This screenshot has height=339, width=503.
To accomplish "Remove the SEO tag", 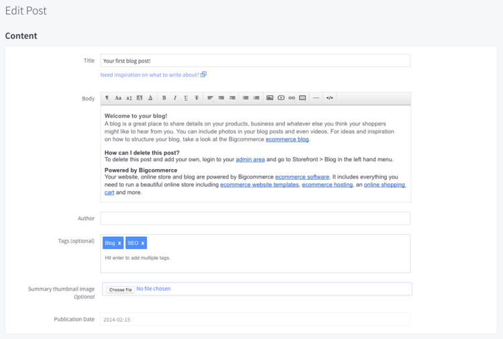I will tap(143, 243).
